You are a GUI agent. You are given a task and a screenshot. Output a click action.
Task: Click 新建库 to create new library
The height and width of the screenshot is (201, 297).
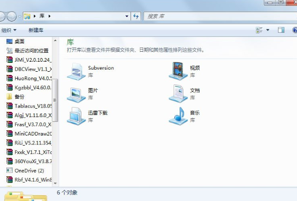point(36,30)
